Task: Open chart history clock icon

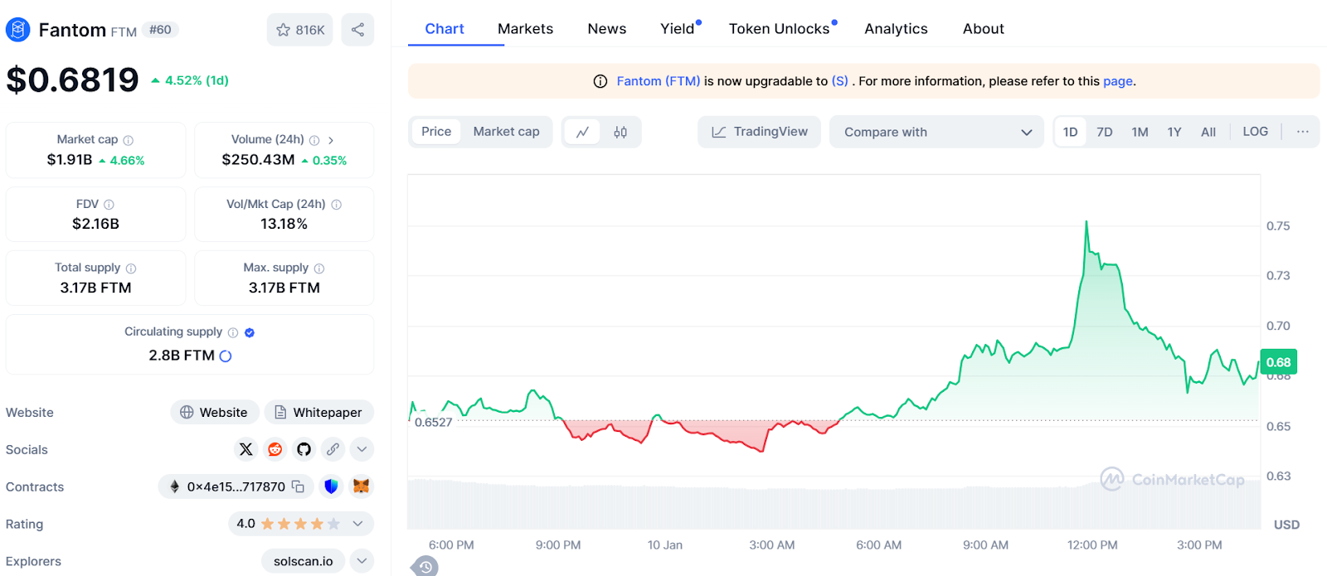Action: [x=425, y=567]
